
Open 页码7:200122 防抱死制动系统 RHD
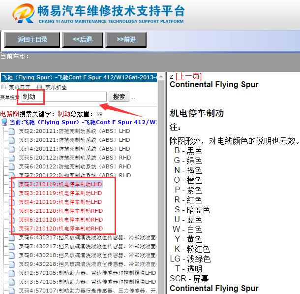pyautogui.click(x=75, y=175)
